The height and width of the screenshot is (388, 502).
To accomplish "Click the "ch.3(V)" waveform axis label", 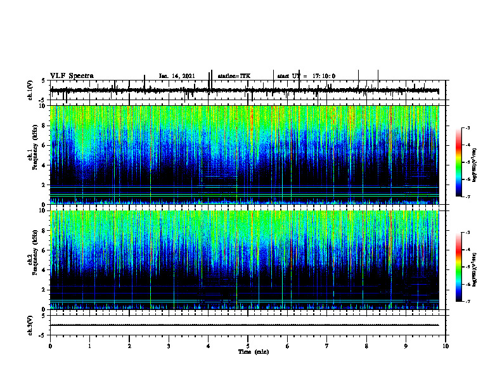I will (x=30, y=325).
